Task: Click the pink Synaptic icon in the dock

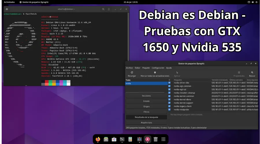Action: pyautogui.click(x=147, y=139)
